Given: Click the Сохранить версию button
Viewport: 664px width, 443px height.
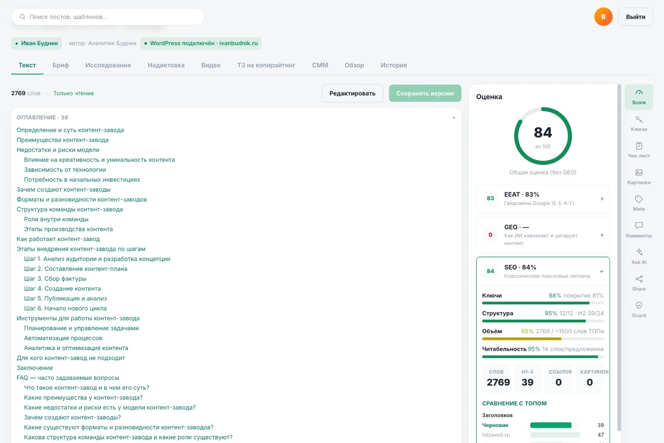Looking at the screenshot, I should pyautogui.click(x=425, y=93).
